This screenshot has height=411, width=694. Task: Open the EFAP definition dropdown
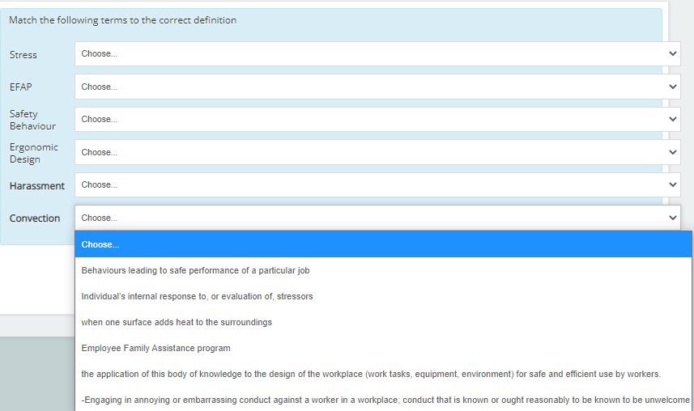377,87
